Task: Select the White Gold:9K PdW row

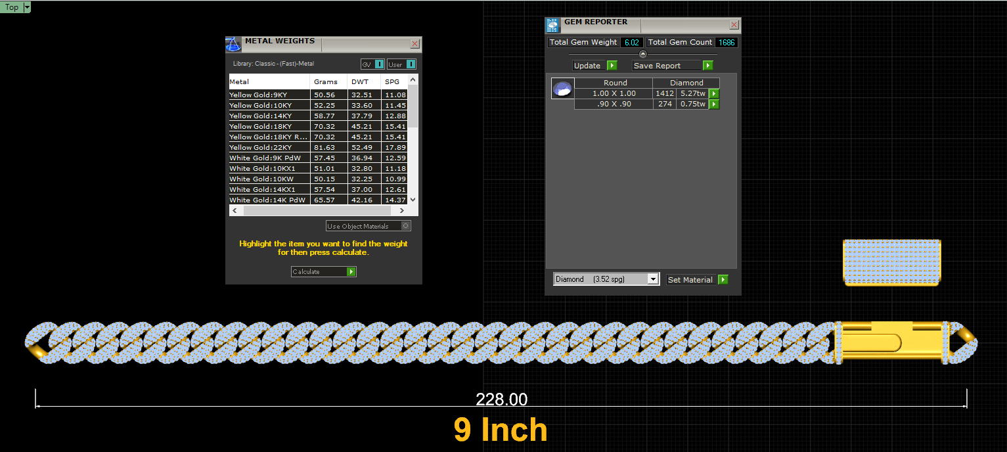Action: click(318, 158)
